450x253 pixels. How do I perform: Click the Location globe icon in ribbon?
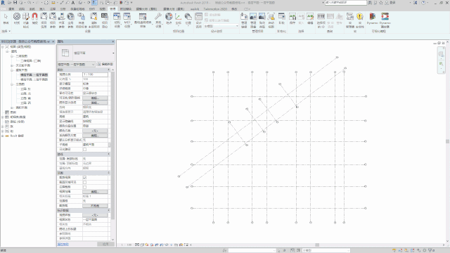[x=169, y=18]
